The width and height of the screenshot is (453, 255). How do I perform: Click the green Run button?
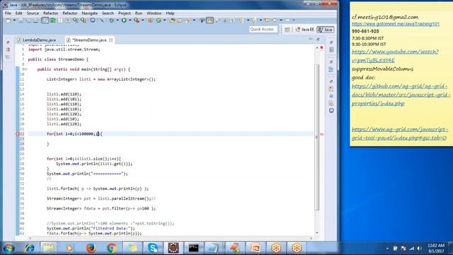[124, 21]
